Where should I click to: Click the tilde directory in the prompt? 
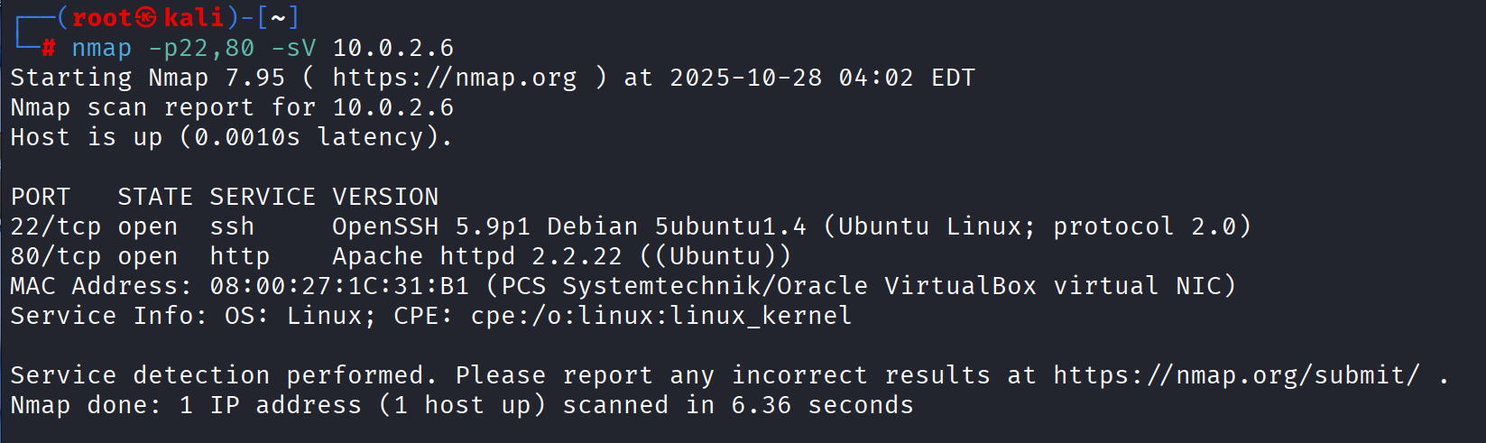click(x=278, y=17)
